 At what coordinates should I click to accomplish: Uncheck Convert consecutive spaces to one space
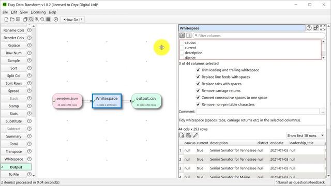(x=198, y=98)
